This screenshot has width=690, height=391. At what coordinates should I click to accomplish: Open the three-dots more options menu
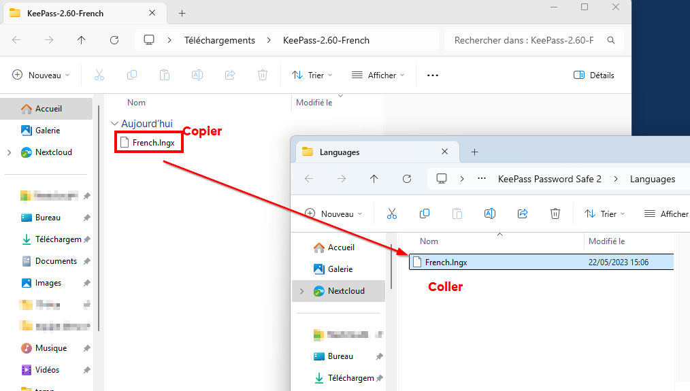pyautogui.click(x=433, y=75)
